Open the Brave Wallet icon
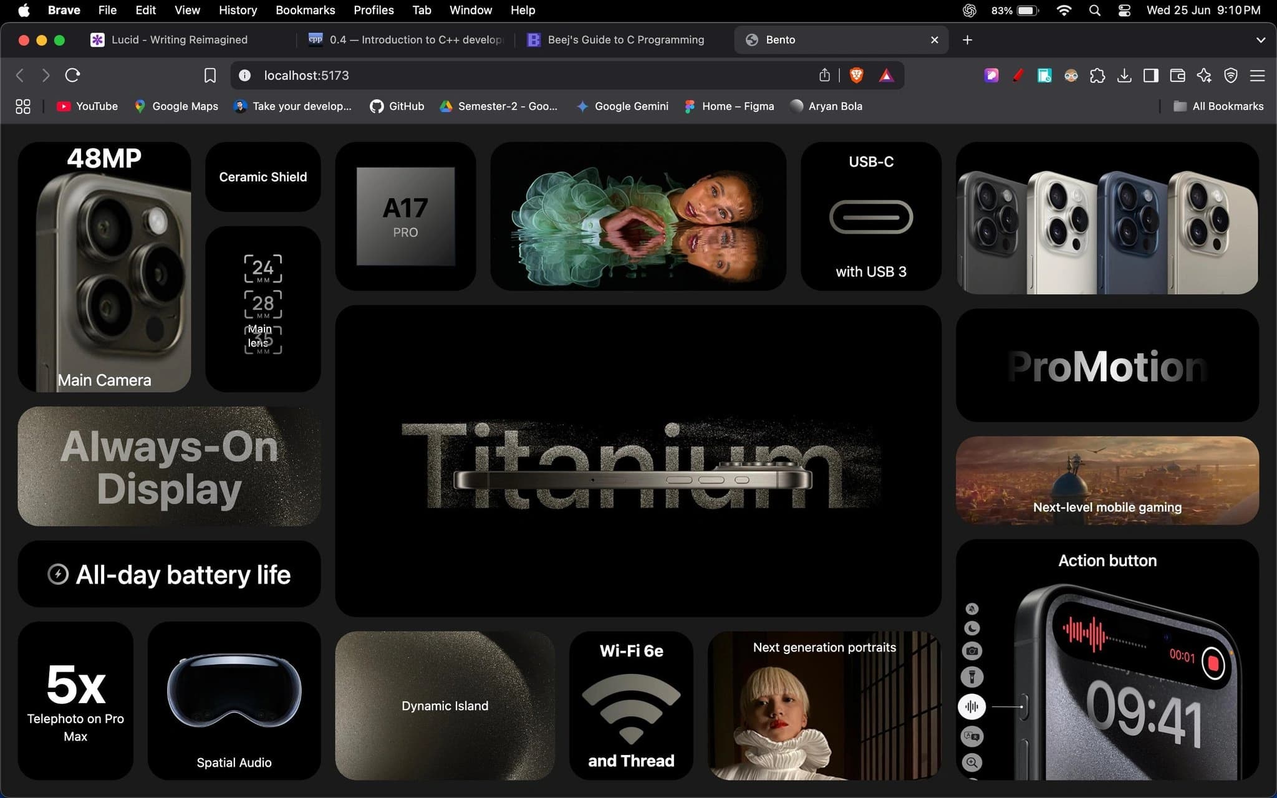The width and height of the screenshot is (1277, 798). [1177, 75]
